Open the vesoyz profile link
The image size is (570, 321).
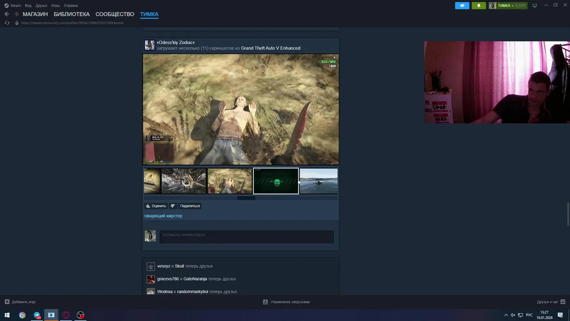tap(164, 266)
